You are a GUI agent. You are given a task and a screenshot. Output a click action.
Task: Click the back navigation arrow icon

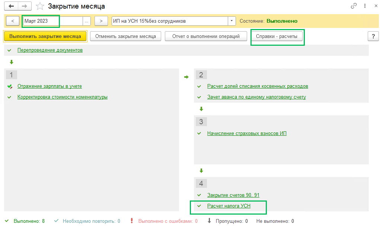[11, 6]
